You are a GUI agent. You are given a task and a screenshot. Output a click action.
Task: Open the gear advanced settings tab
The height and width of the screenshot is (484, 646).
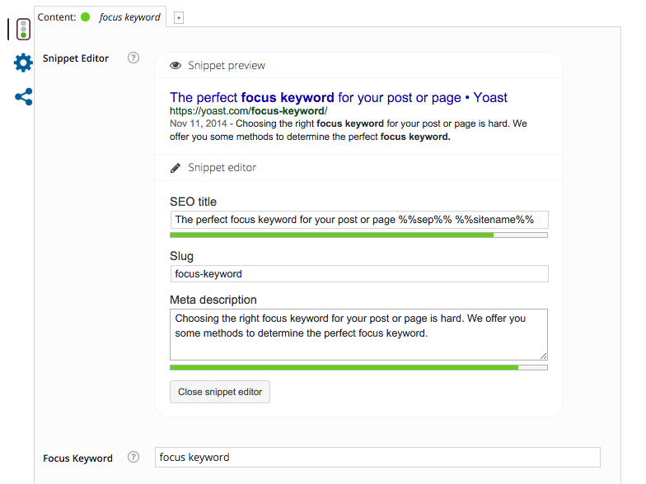coord(23,63)
